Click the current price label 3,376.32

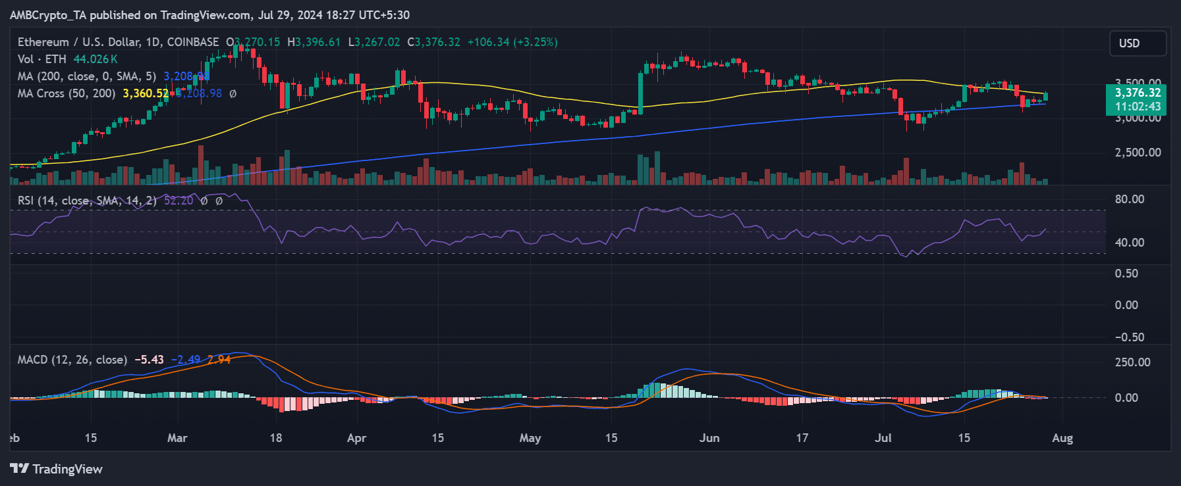coord(1138,93)
